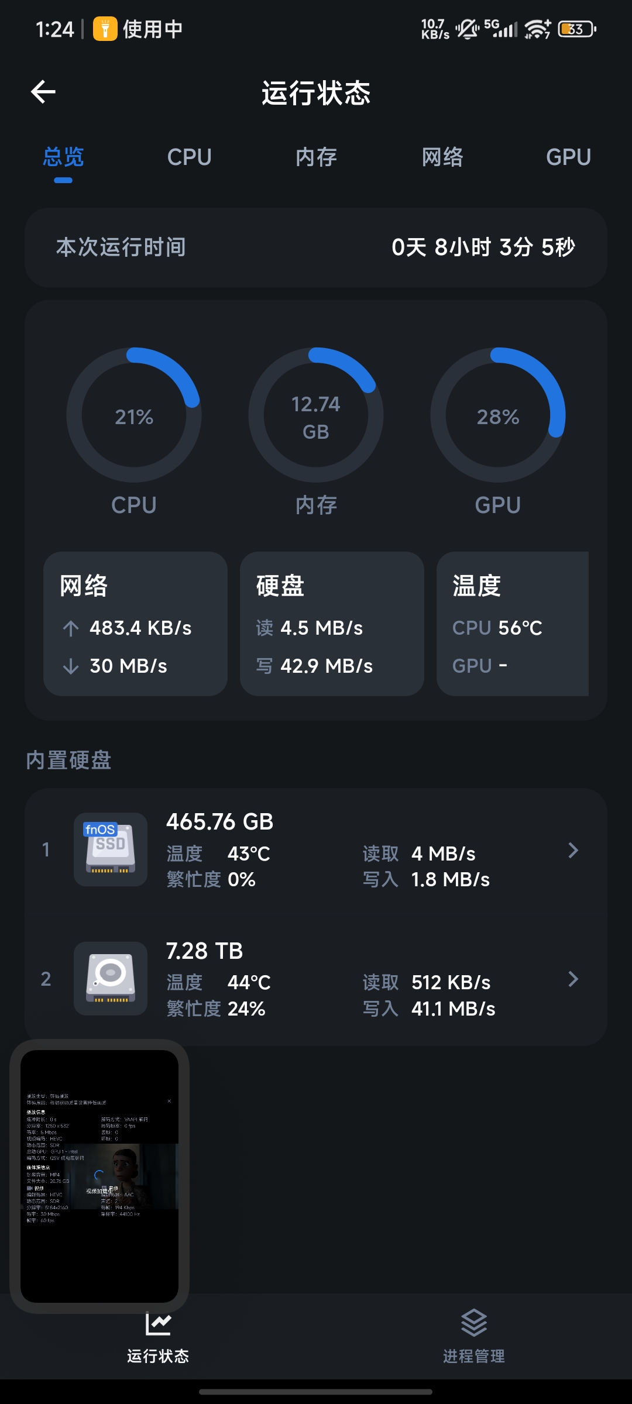Image resolution: width=632 pixels, height=1404 pixels.
Task: Tap the CPU 21% usage gauge
Action: coord(134,415)
